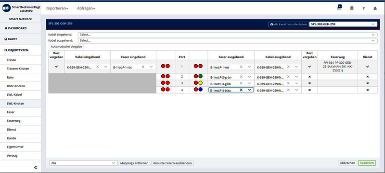
Task: Clear the incoming cable K-359-GEH-259 with X
Action: (98, 67)
